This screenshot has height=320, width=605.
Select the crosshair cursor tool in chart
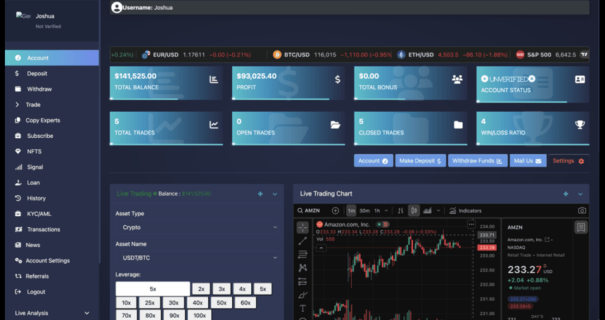(302, 227)
